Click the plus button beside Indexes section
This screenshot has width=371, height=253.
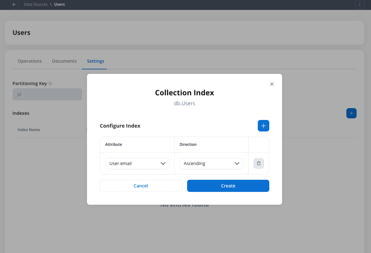[x=351, y=113]
